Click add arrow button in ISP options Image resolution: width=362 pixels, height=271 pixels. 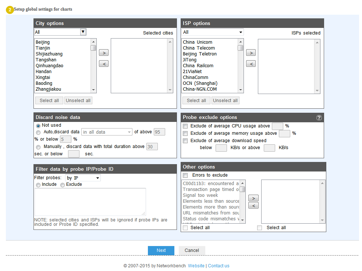[251, 53]
